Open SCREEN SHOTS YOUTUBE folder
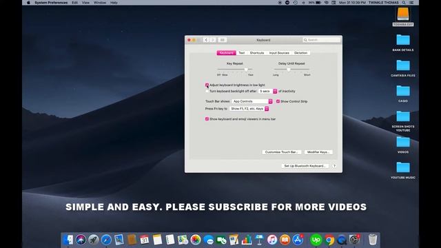441x248 pixels. [x=403, y=121]
